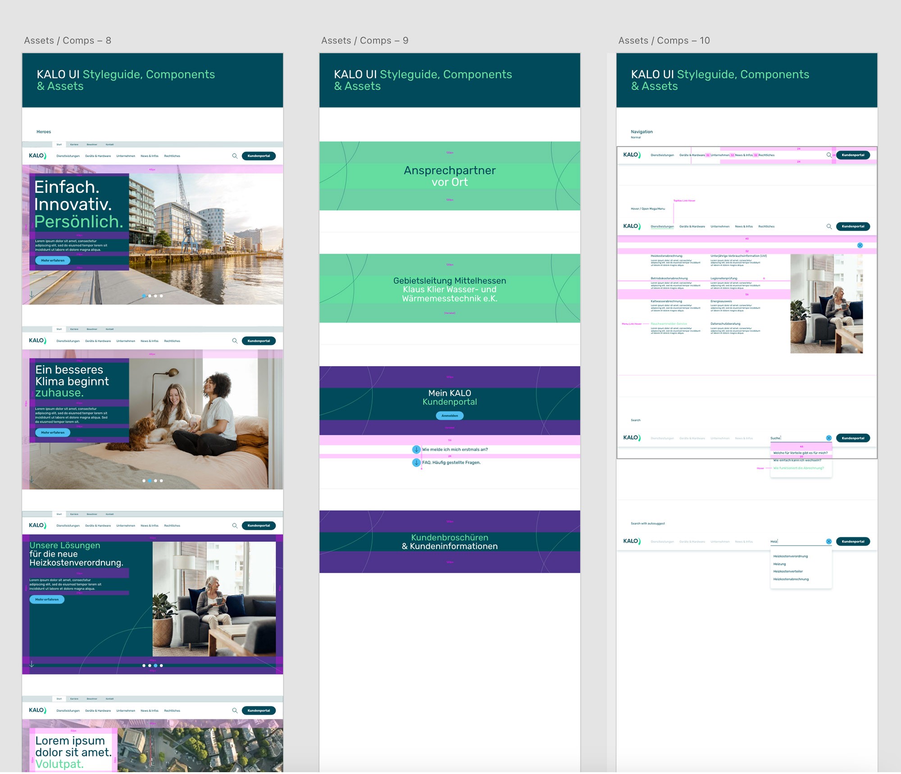Open Rechtliches in Normal navigation bar
This screenshot has height=774, width=901.
[x=766, y=155]
